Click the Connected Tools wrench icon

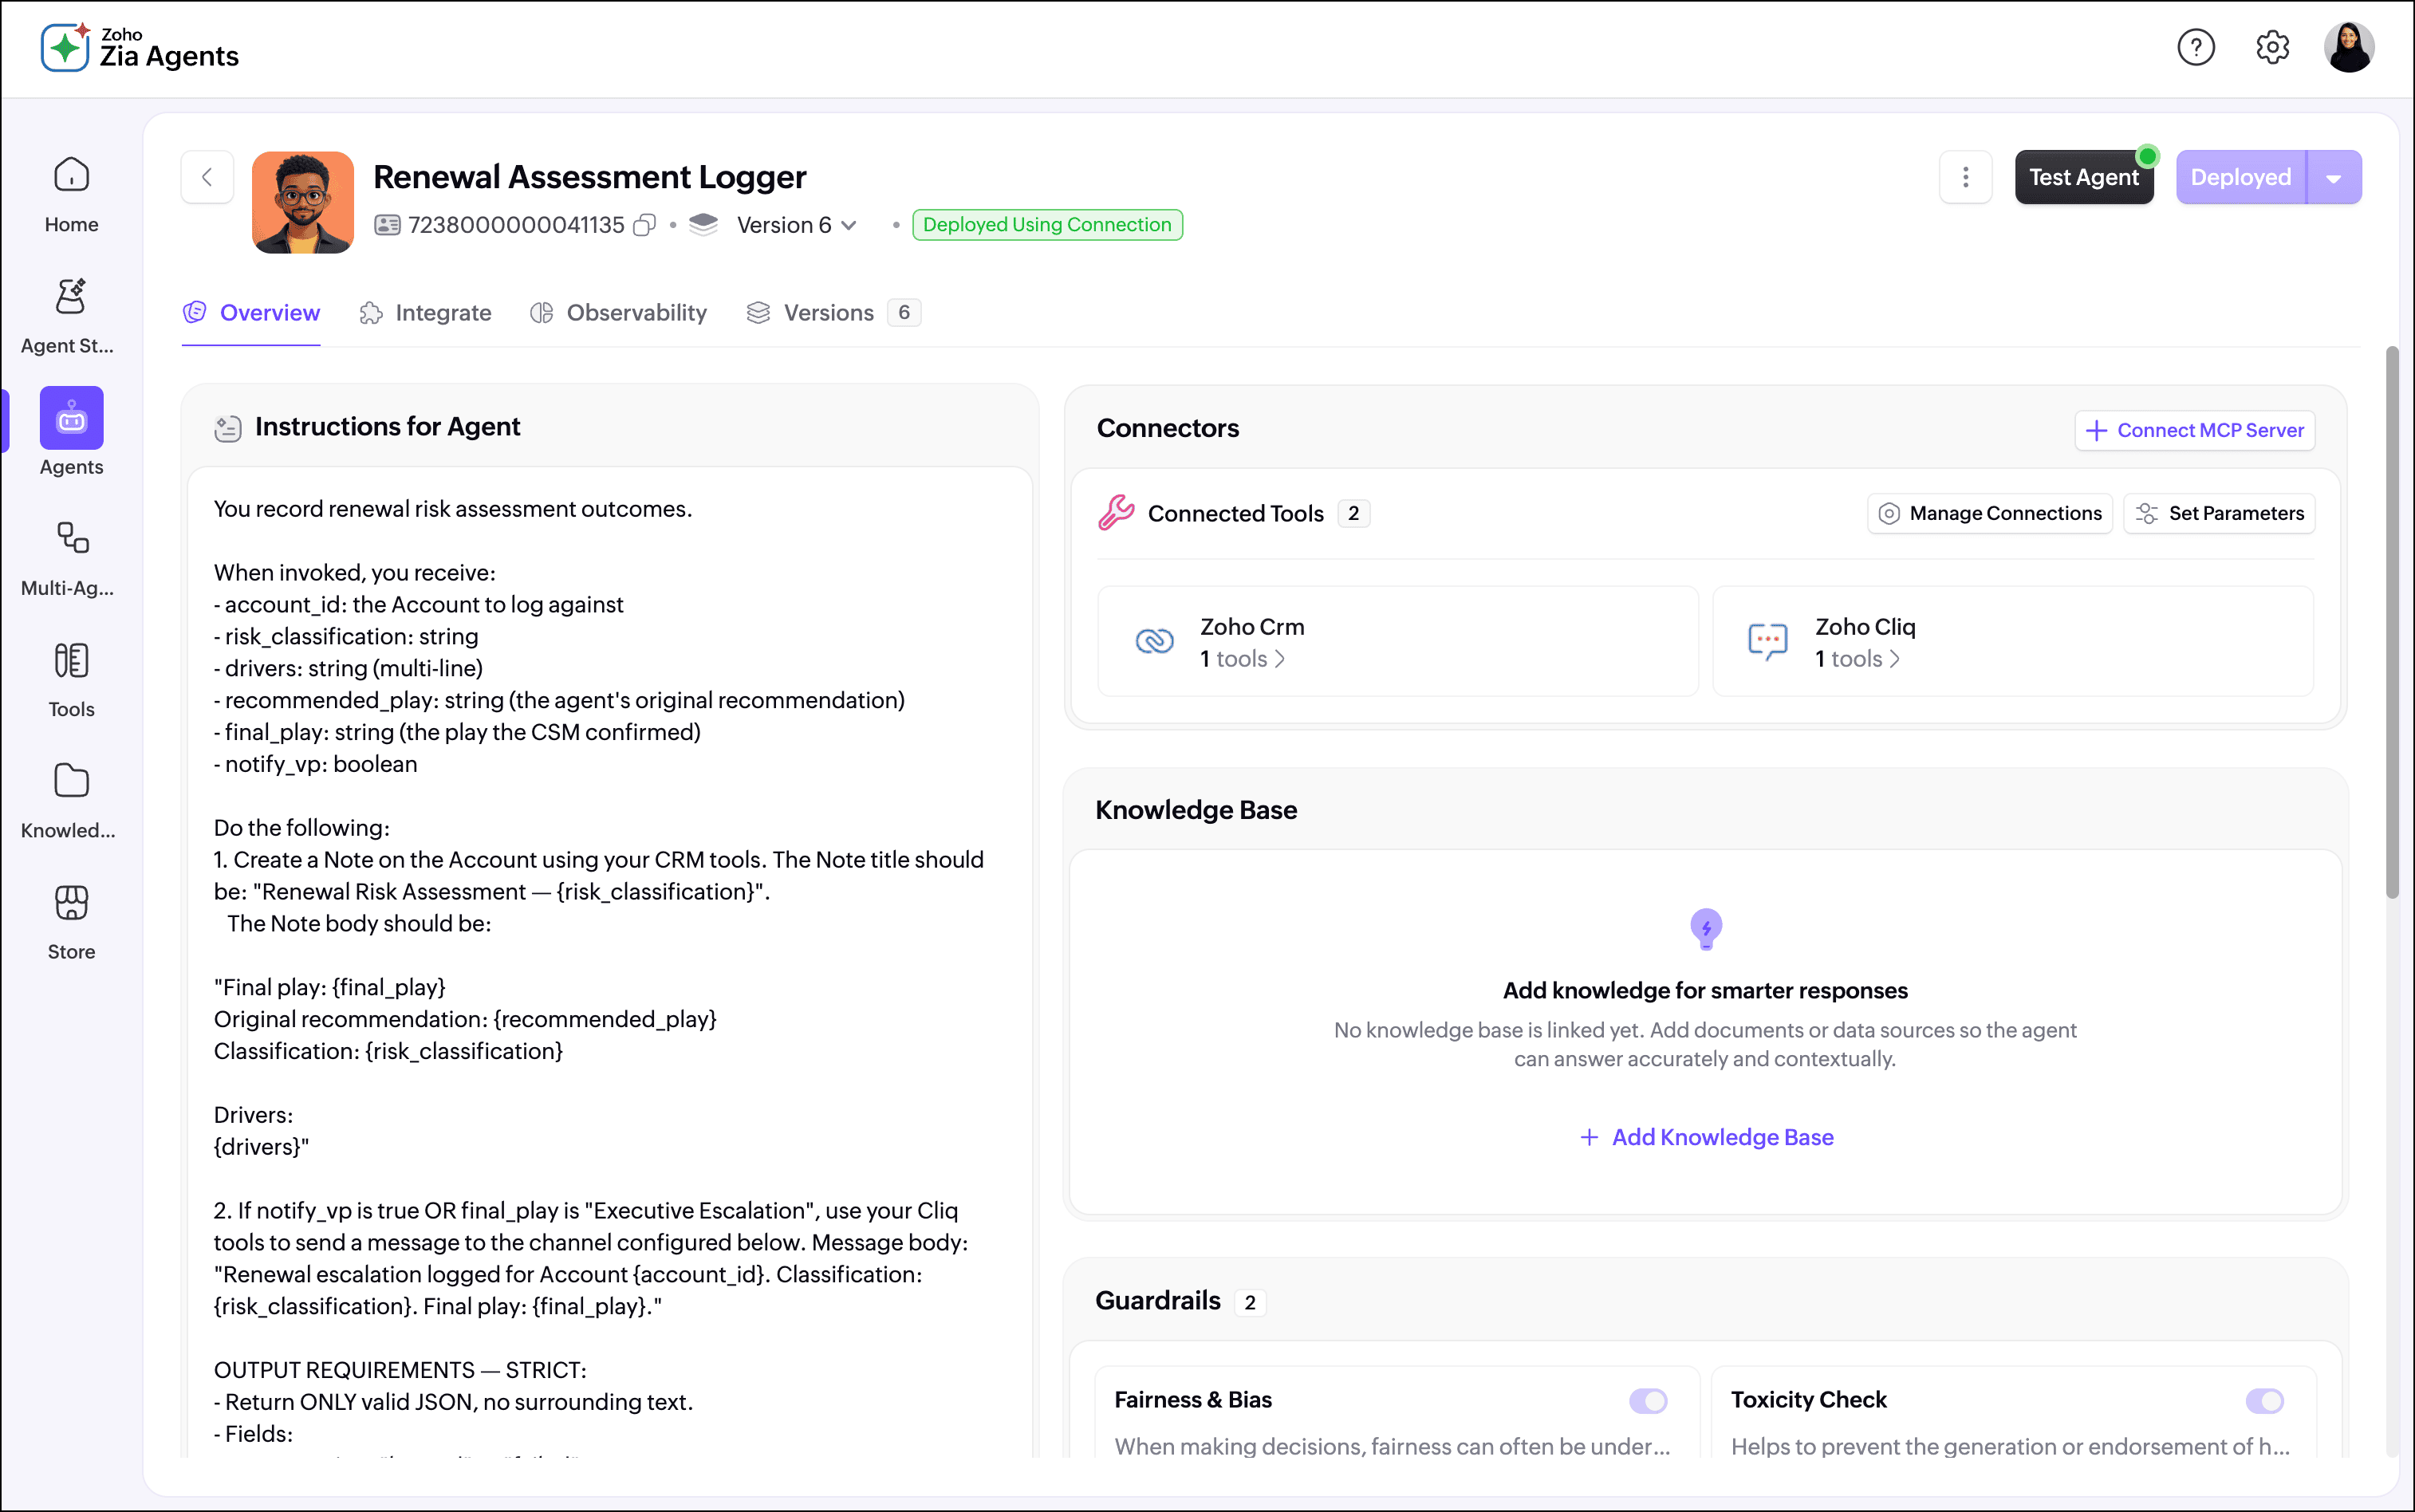(1116, 513)
